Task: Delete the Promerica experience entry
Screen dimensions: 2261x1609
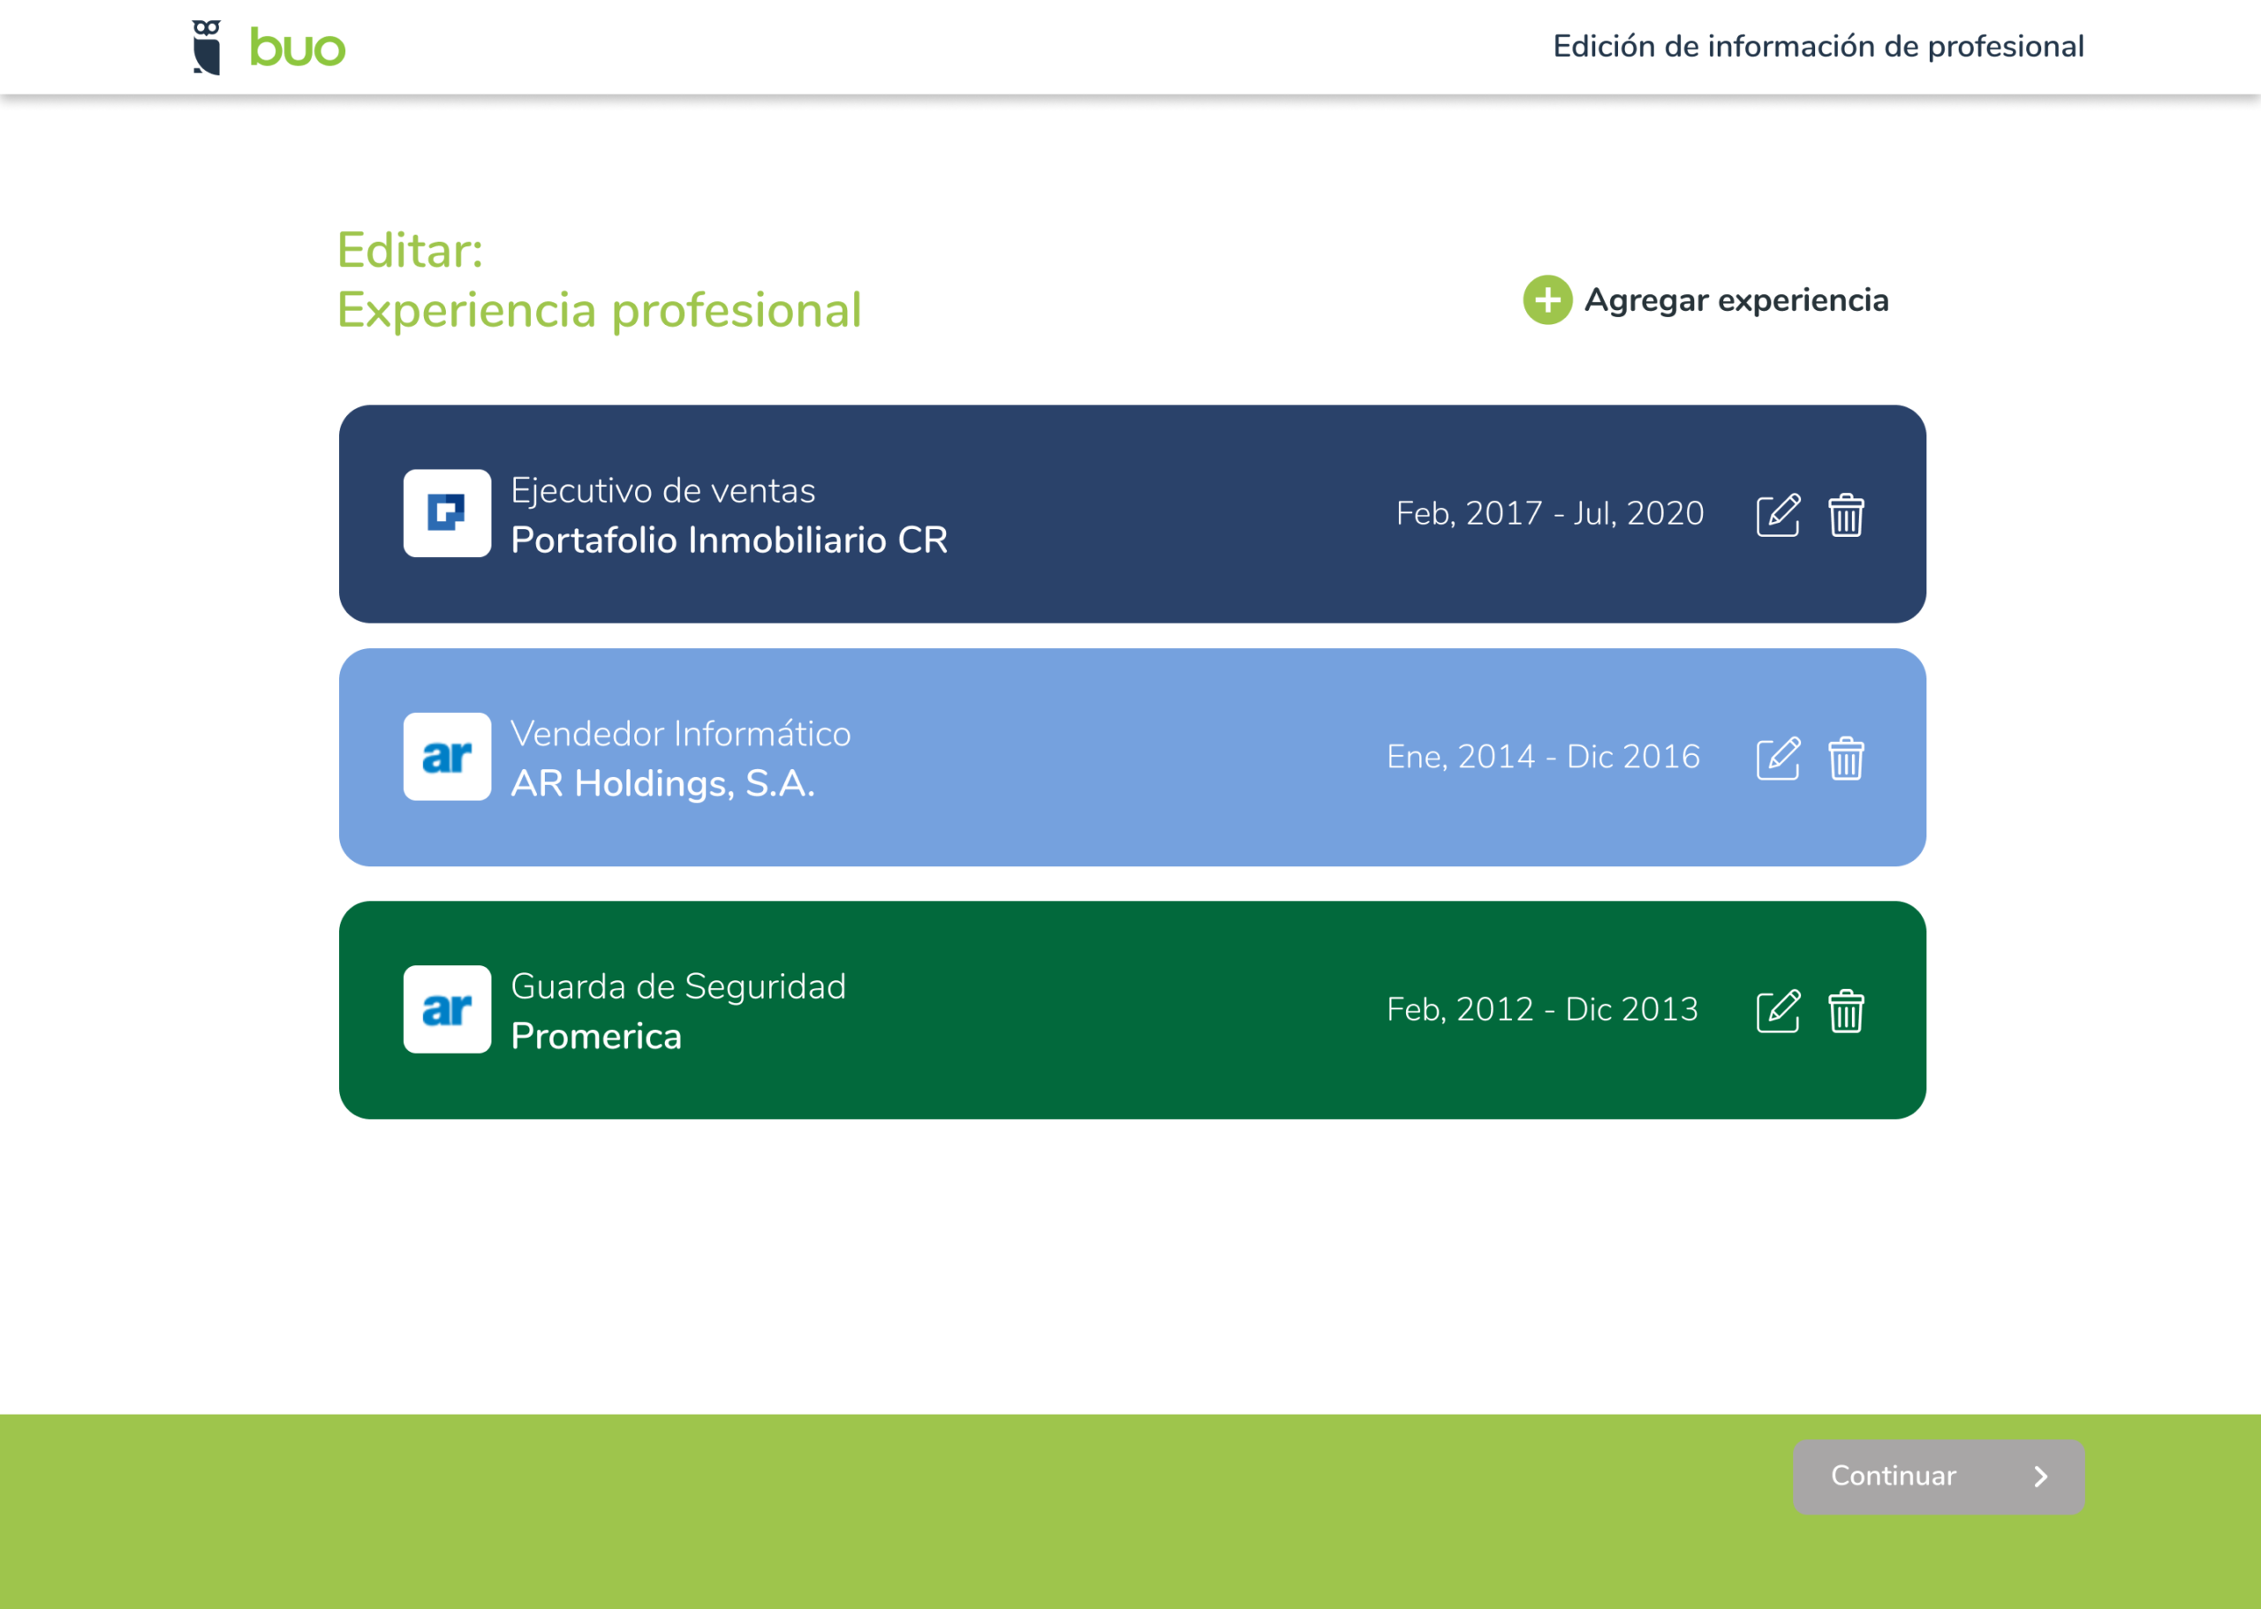Action: [1846, 1011]
